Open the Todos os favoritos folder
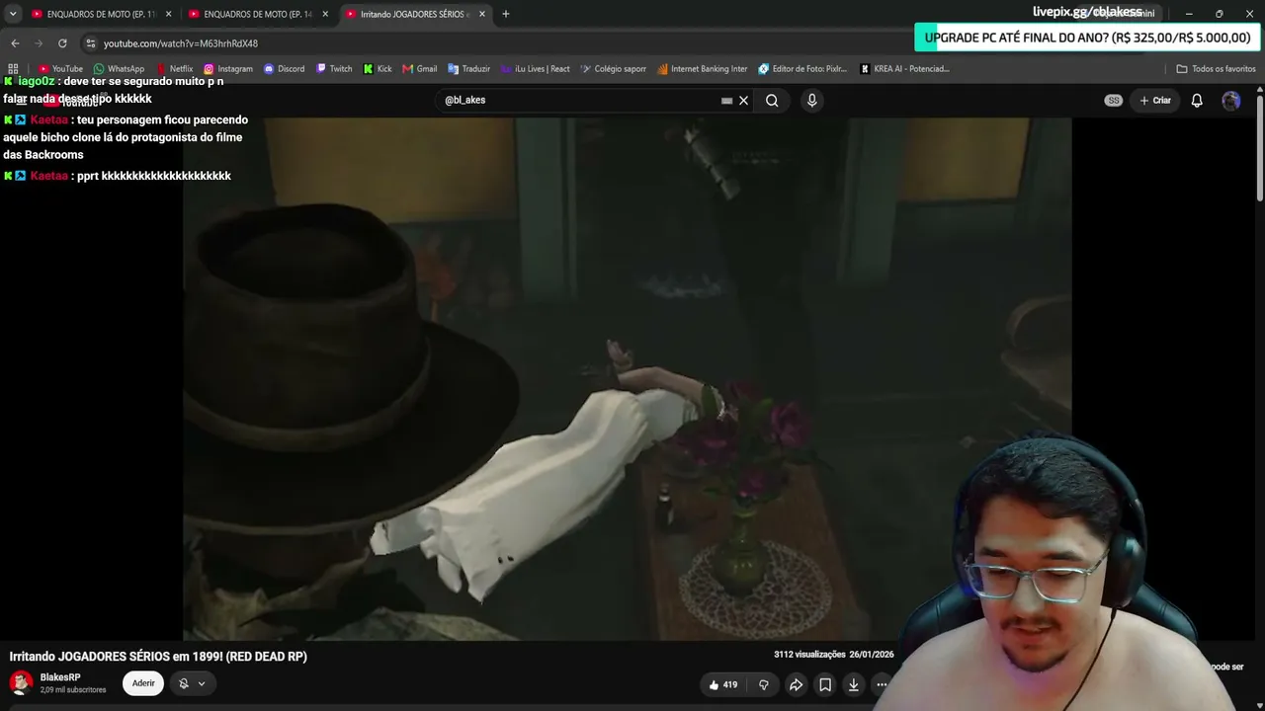 point(1216,69)
